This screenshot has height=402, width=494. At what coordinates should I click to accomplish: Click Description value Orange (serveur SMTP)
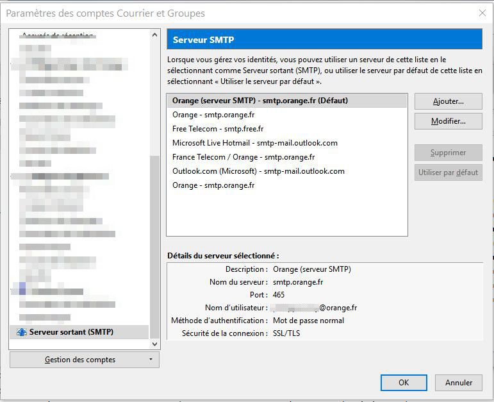click(x=312, y=269)
